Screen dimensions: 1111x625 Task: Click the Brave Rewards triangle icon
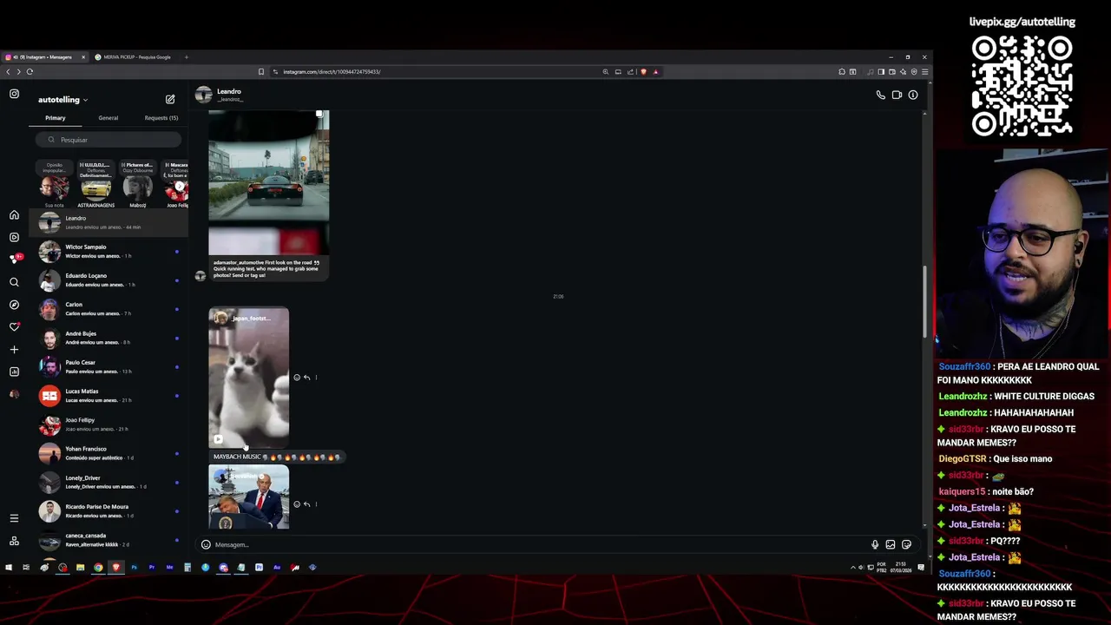coord(655,72)
